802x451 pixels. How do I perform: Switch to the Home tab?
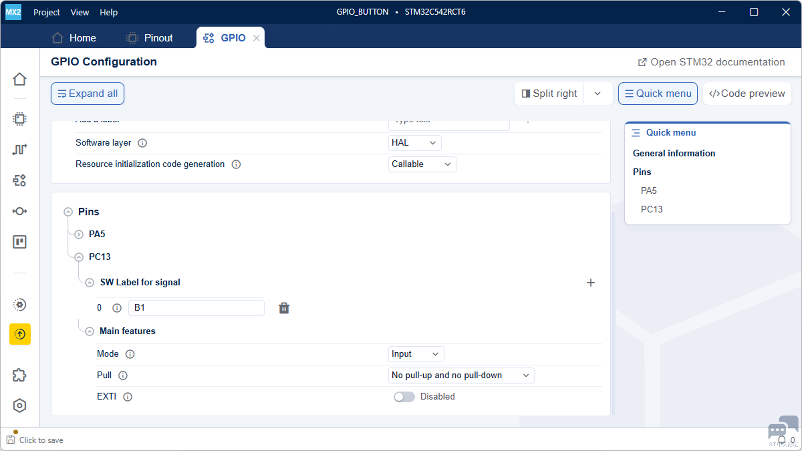(x=74, y=38)
